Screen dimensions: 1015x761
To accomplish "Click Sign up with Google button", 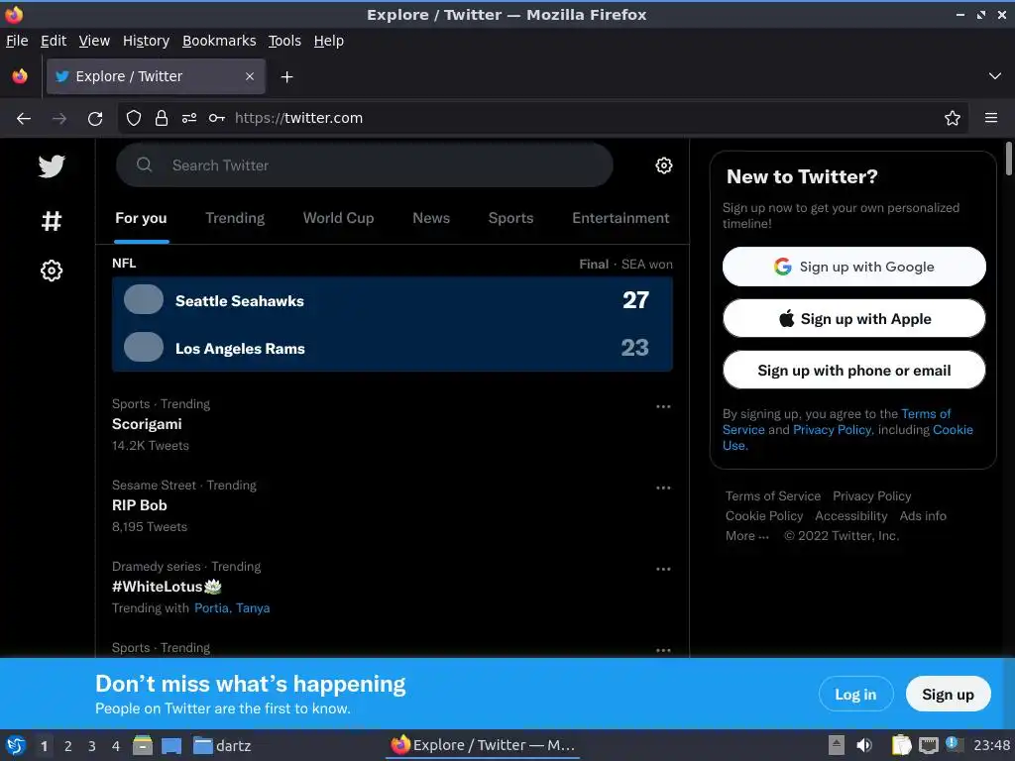I will (853, 267).
